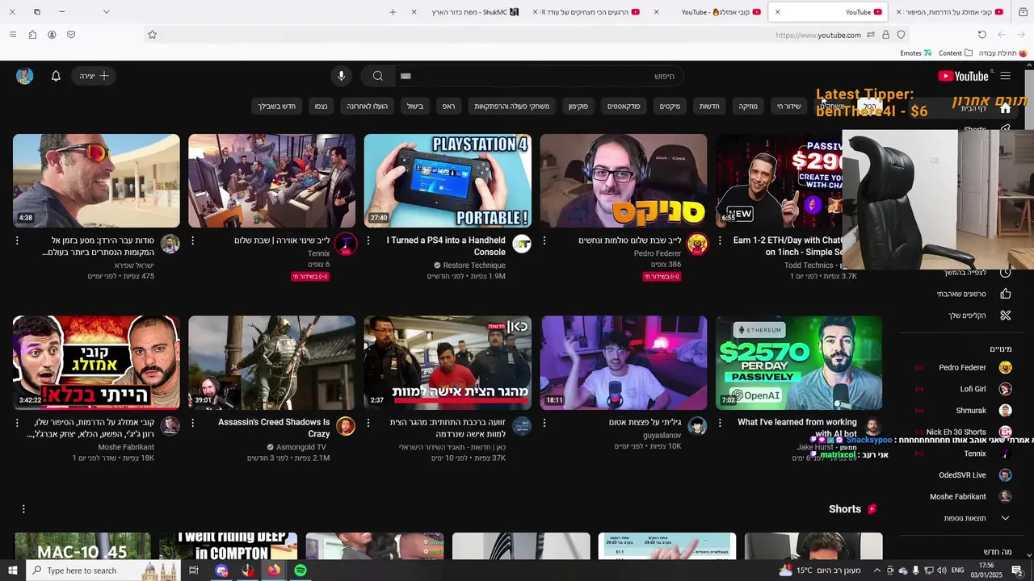Viewport: 1034px width, 581px height.
Task: Select the שידור חי filter chip
Action: [x=788, y=107]
